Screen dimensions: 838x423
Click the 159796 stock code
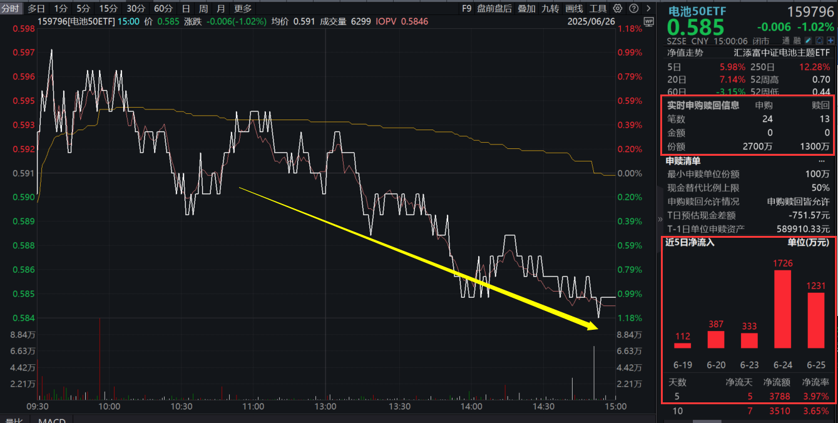[x=810, y=11]
